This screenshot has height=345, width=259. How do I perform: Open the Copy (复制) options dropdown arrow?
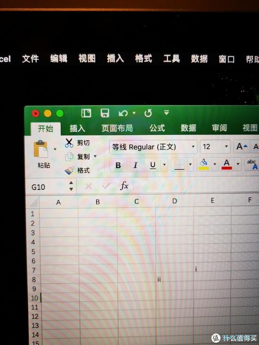tap(95, 156)
